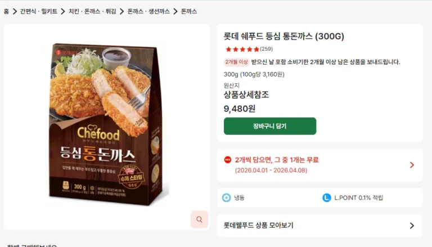Open the (259) review count link
This screenshot has height=247, width=432.
pyautogui.click(x=266, y=49)
